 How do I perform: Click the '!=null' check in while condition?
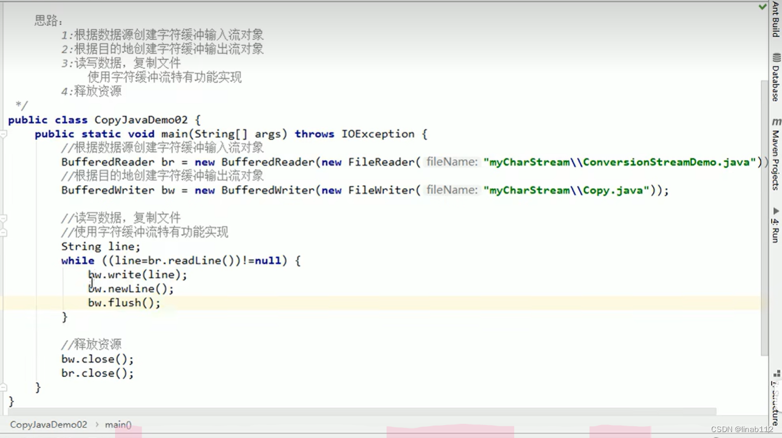[x=261, y=261]
